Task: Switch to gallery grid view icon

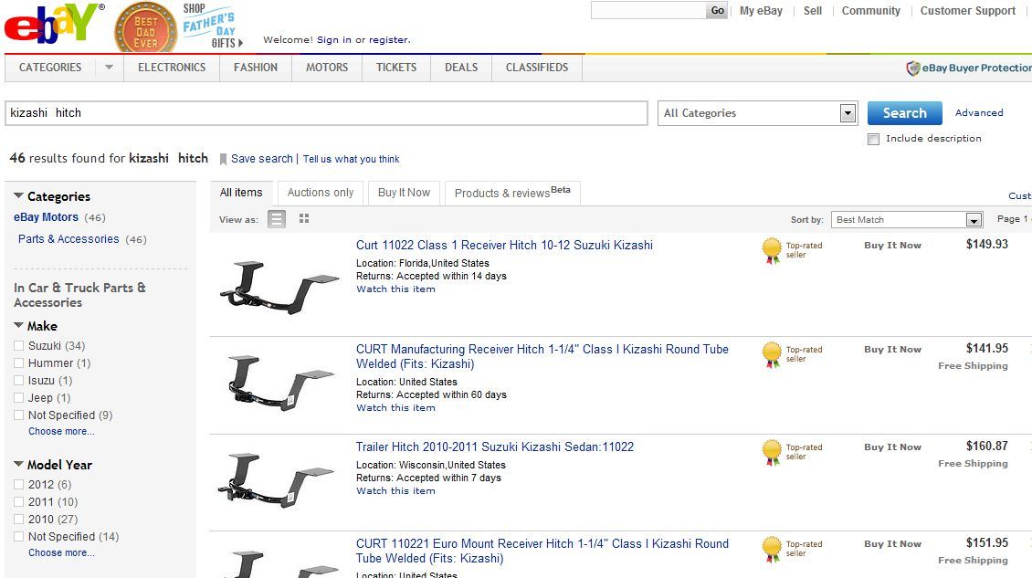Action: coord(304,218)
